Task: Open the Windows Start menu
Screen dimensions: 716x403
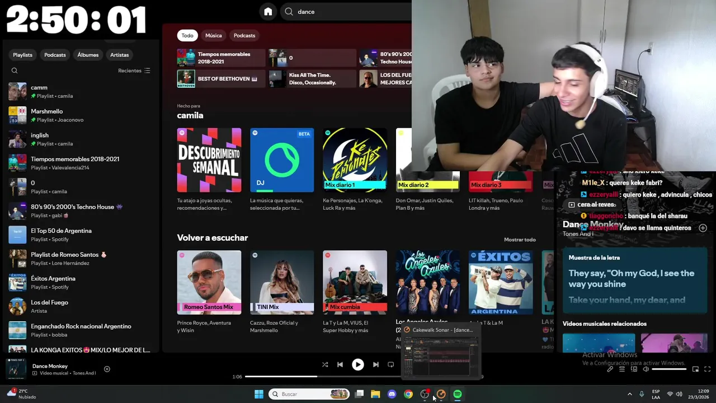Action: [x=259, y=394]
